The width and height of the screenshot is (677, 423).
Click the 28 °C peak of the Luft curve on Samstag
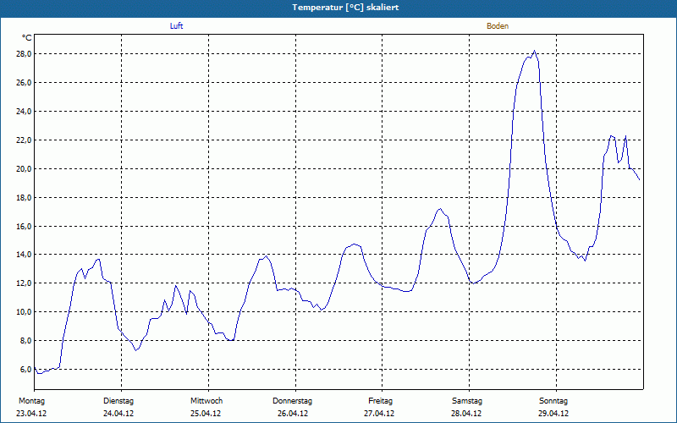(x=535, y=51)
